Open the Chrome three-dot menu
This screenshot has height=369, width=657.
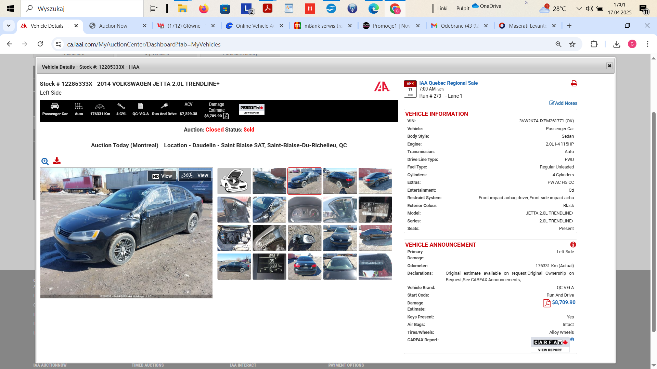click(x=647, y=44)
